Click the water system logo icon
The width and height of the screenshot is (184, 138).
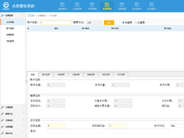tap(6, 6)
